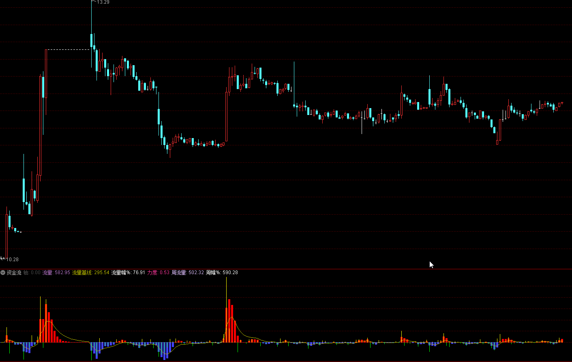Select the 周幅%: 590.28 readout
The width and height of the screenshot is (572, 362).
pos(222,273)
